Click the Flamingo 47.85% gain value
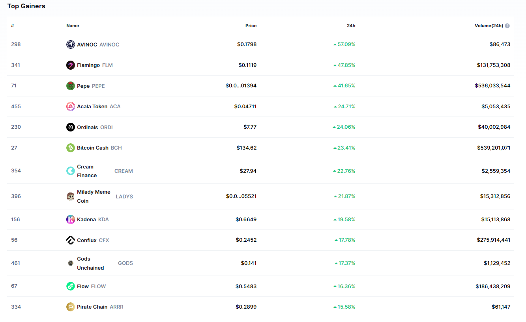 346,65
